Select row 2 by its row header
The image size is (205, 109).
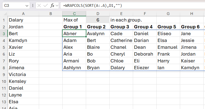(4, 27)
